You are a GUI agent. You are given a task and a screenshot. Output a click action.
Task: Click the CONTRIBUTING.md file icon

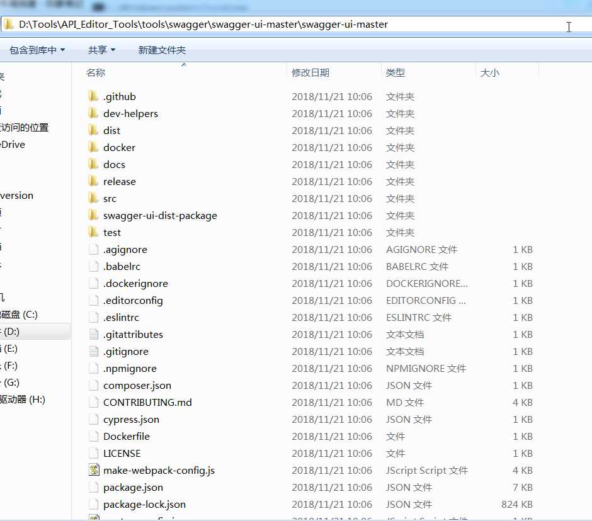coord(94,402)
